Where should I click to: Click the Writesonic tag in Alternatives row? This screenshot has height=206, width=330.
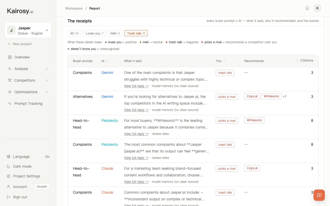coord(271,96)
